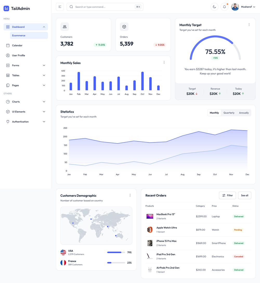Select Ecommerce in the sidebar menu
This screenshot has height=283, width=260.
pos(19,36)
